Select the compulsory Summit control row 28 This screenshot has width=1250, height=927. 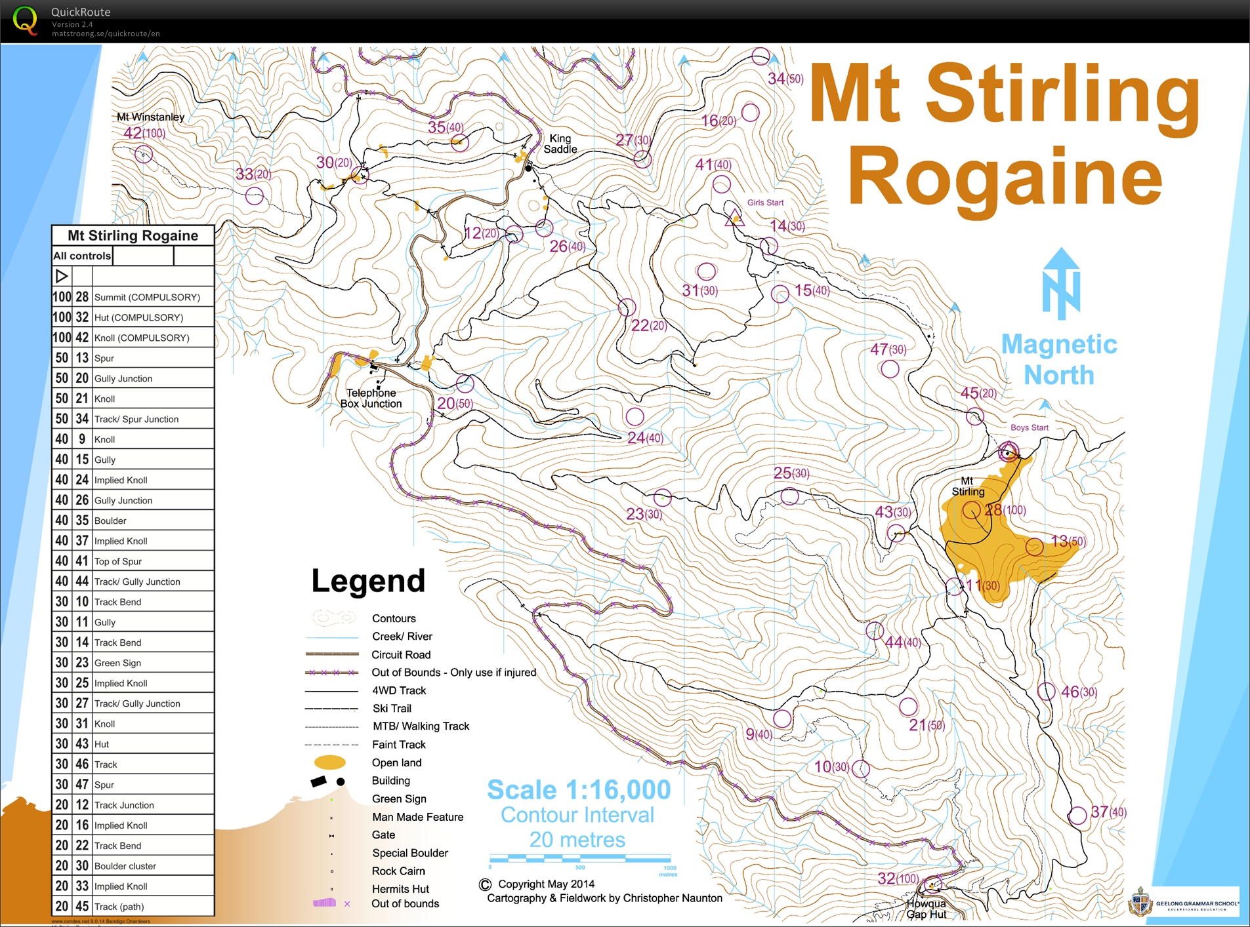(131, 296)
